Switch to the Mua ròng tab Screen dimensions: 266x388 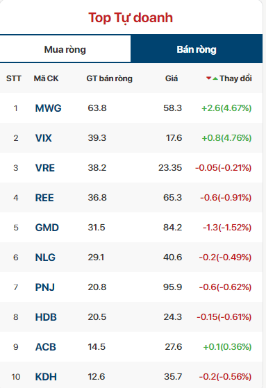point(65,49)
